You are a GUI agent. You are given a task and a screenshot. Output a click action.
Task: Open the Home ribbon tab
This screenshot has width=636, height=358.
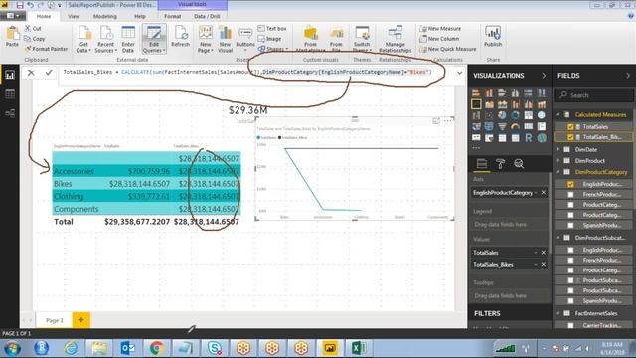point(44,16)
